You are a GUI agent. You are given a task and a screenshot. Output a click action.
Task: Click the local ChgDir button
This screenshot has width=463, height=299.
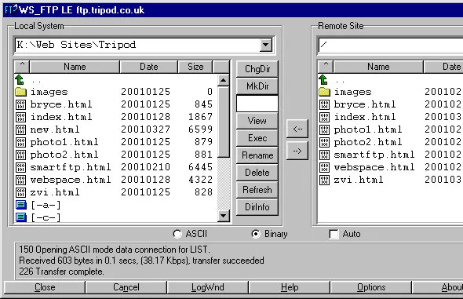pos(257,69)
